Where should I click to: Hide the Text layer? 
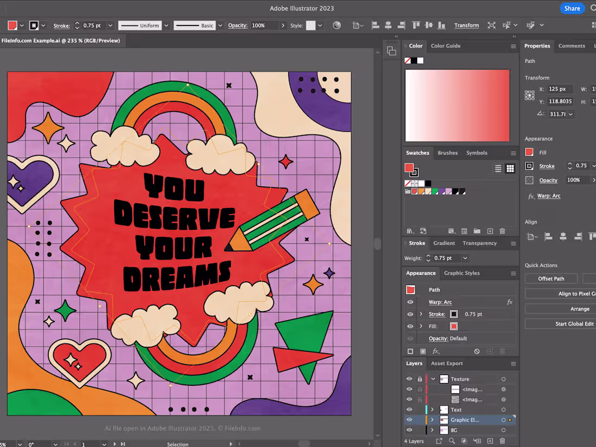click(x=410, y=409)
